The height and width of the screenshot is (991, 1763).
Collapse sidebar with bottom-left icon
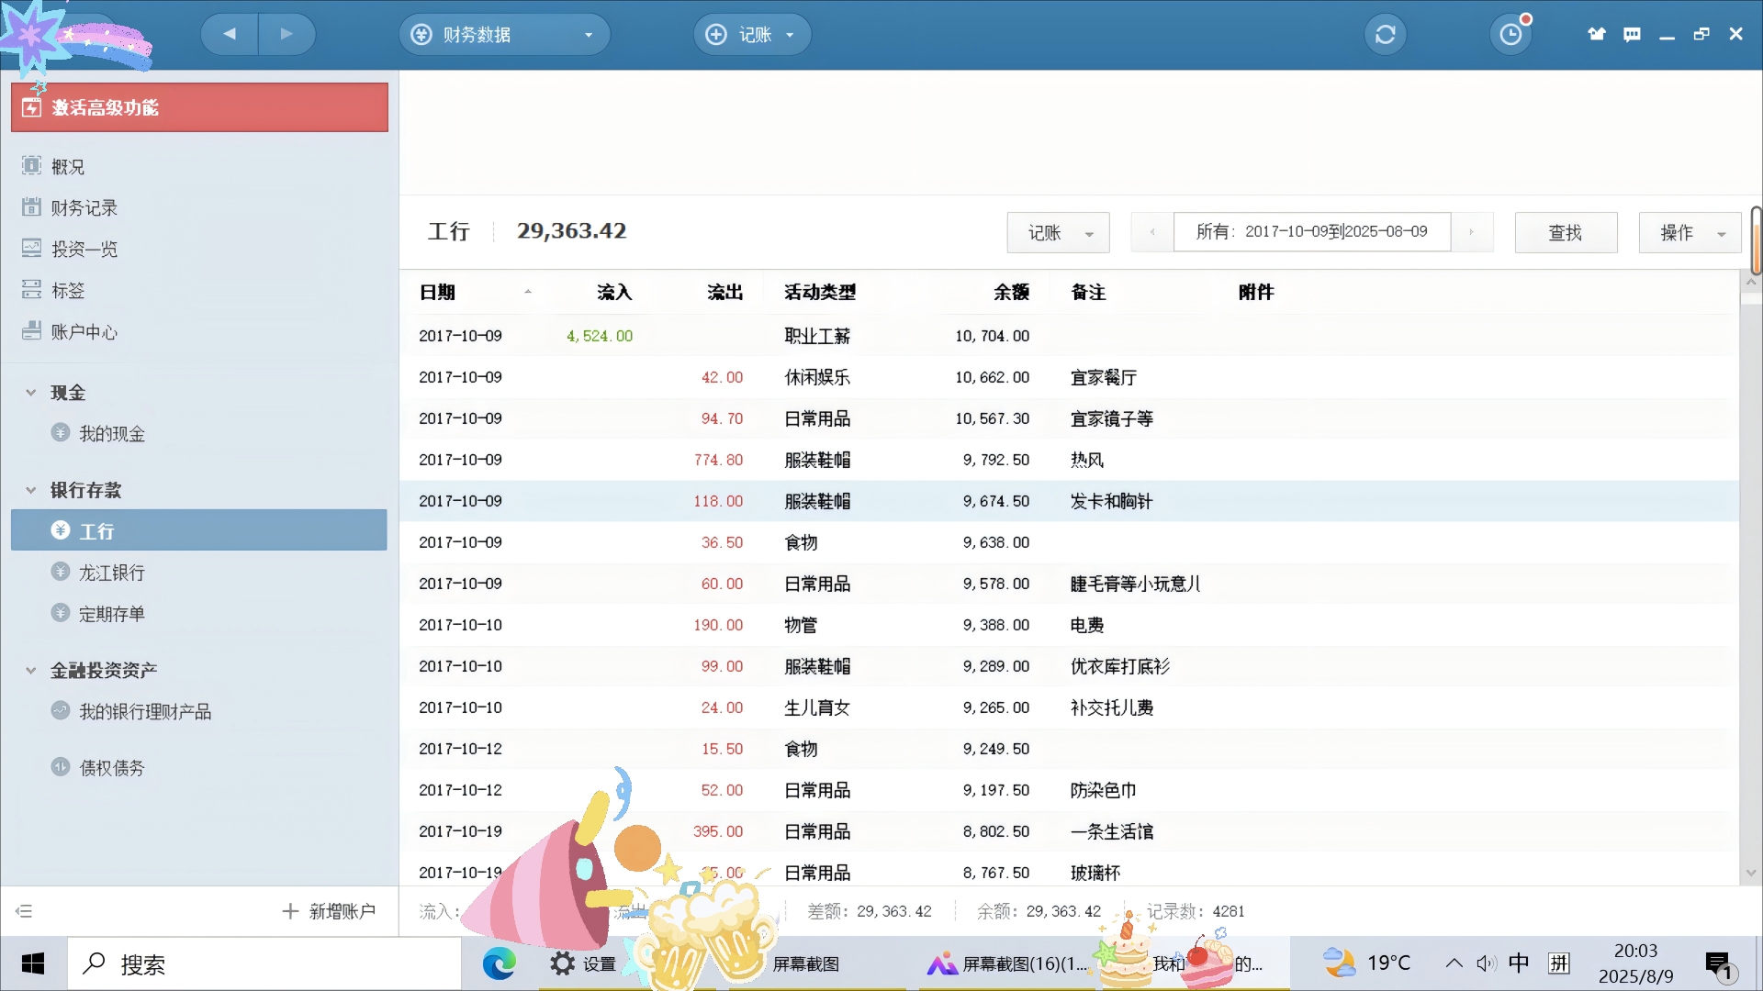coord(24,911)
